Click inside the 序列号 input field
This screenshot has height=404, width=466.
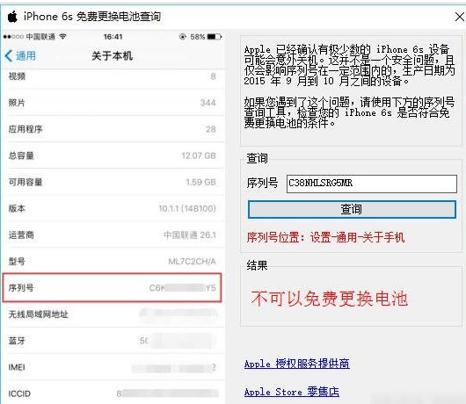point(372,184)
